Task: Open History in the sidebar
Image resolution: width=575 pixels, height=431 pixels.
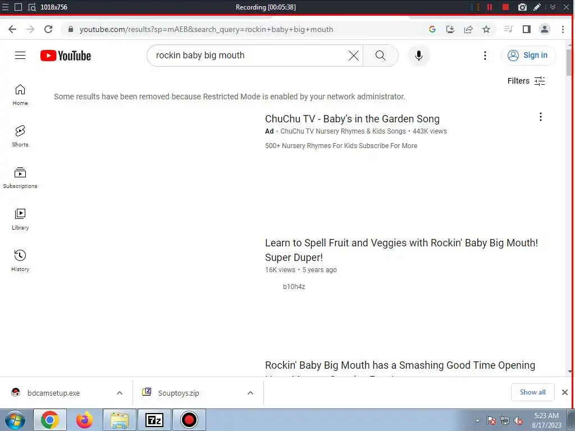Action: [20, 260]
